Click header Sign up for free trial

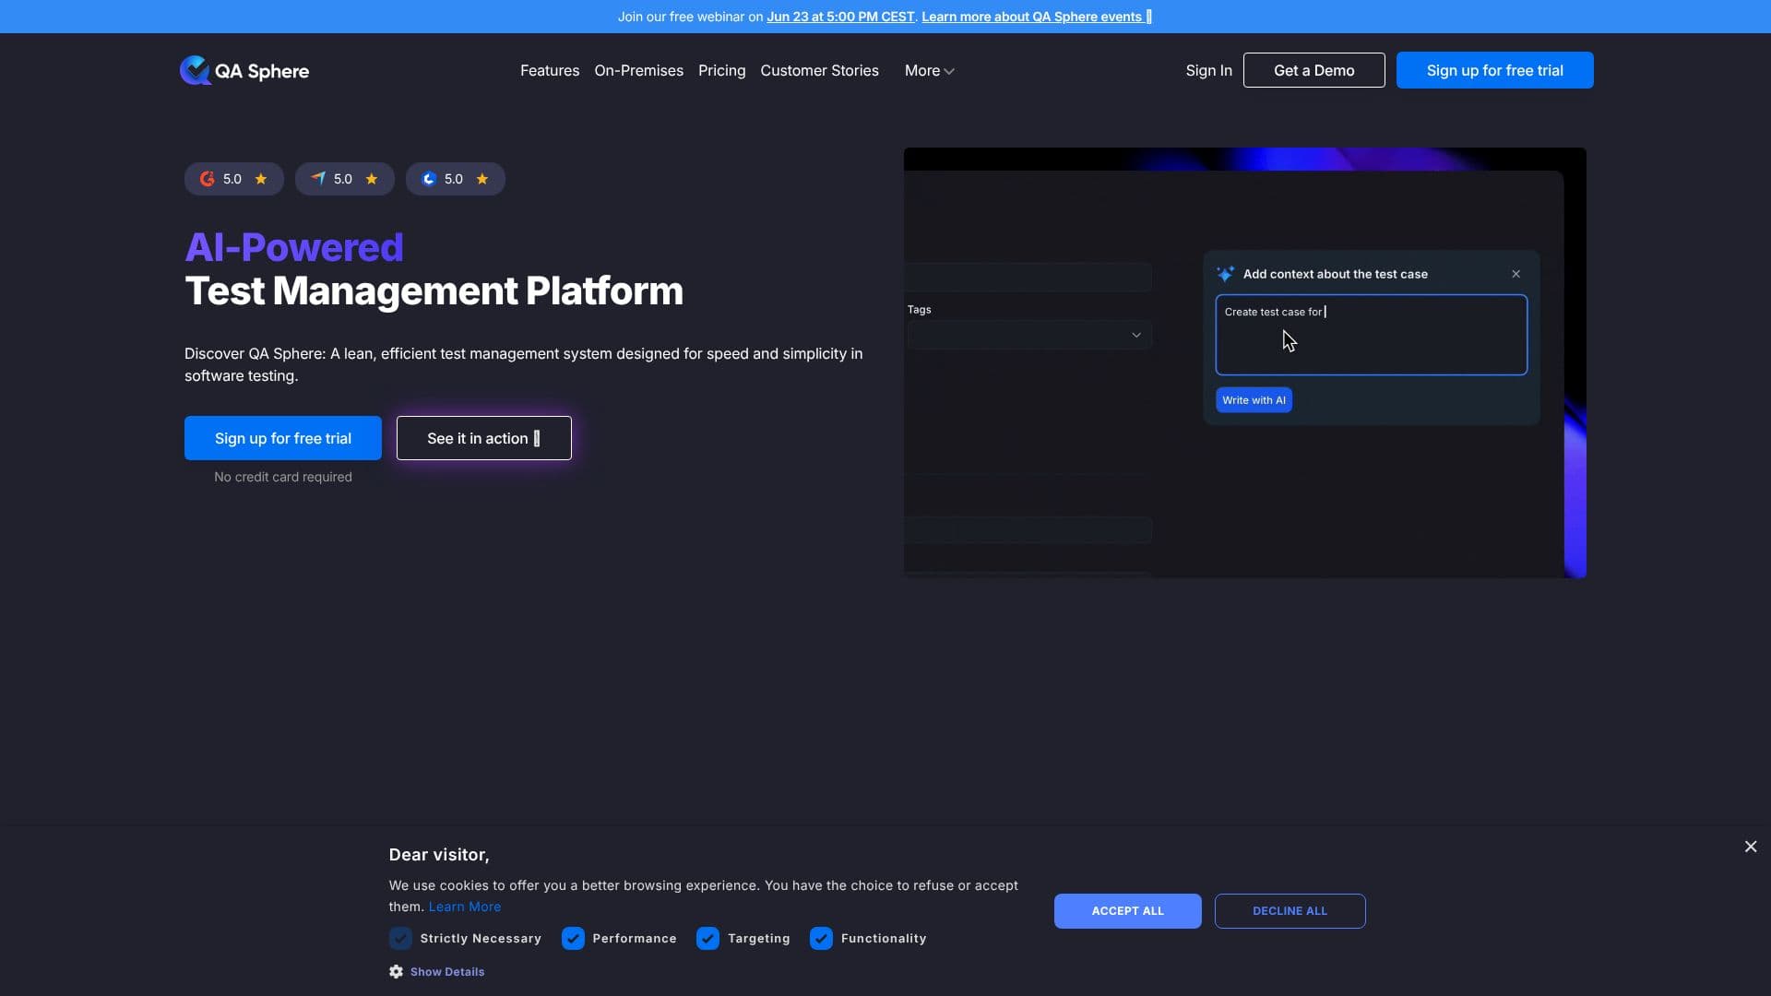pos(1494,70)
